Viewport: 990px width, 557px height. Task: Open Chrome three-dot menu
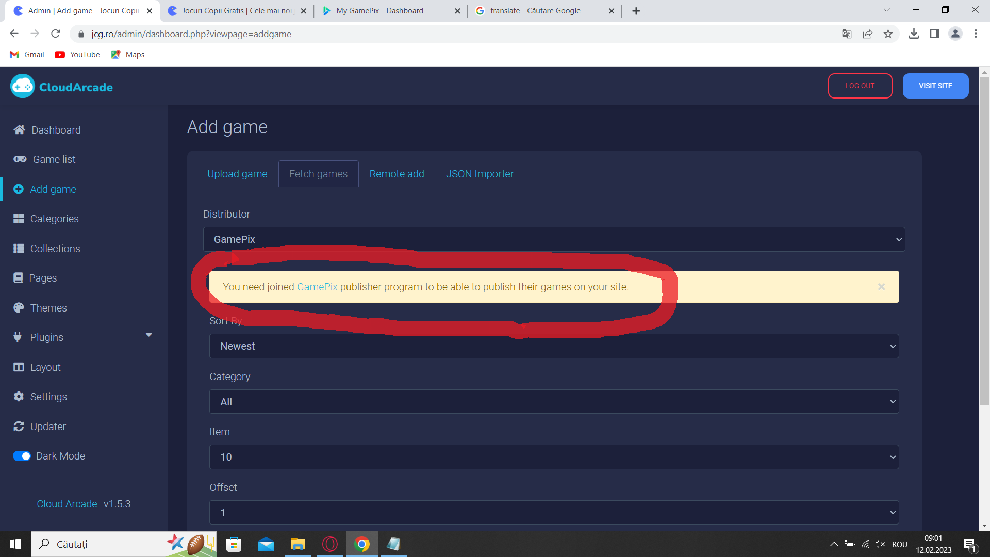[x=976, y=34]
